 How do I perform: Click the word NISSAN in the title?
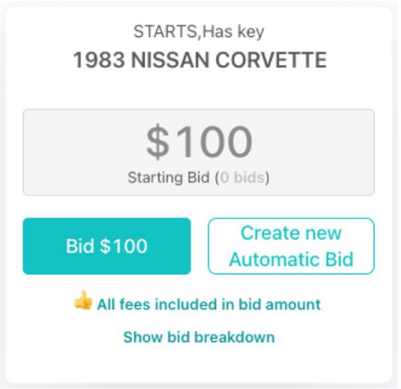click(170, 60)
